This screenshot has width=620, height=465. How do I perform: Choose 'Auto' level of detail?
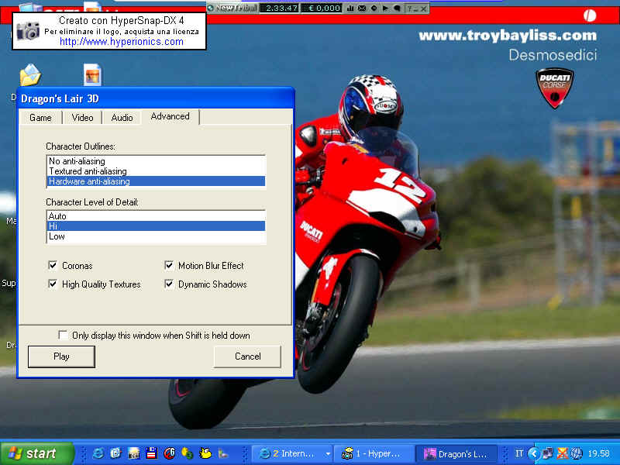[x=156, y=216]
